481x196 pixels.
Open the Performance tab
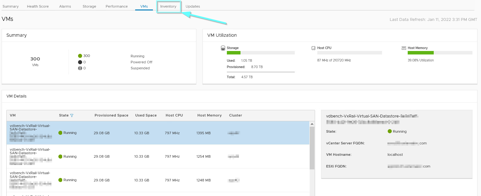point(116,6)
